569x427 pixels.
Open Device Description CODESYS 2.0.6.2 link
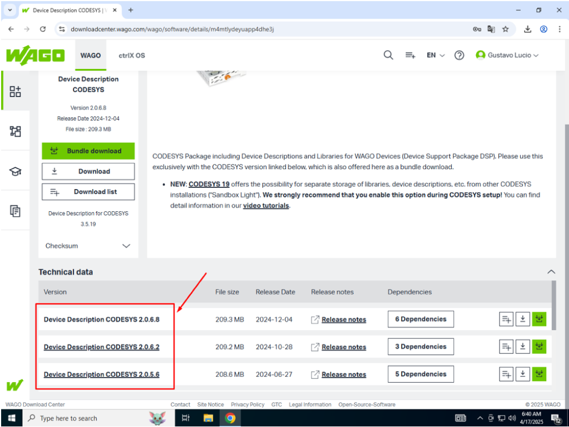(102, 347)
